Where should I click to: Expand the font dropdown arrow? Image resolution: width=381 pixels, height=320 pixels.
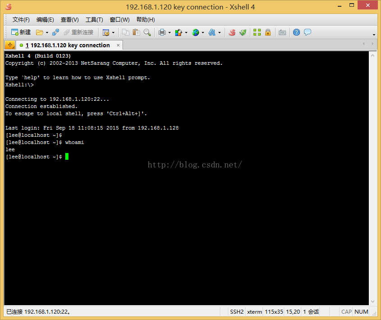219,32
